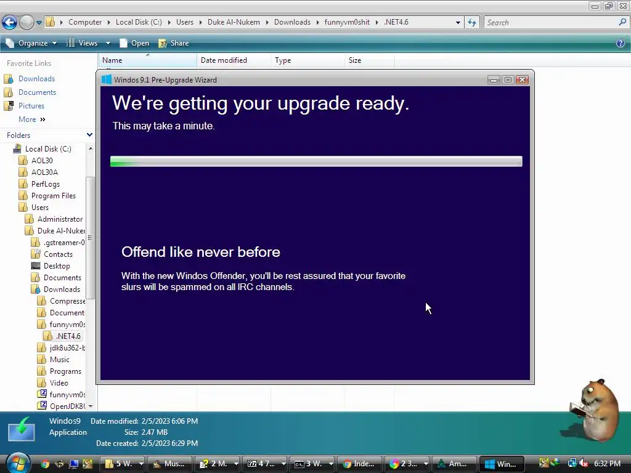Click the Windos9 application icon in details pane
Image resolution: width=631 pixels, height=473 pixels.
point(22,429)
